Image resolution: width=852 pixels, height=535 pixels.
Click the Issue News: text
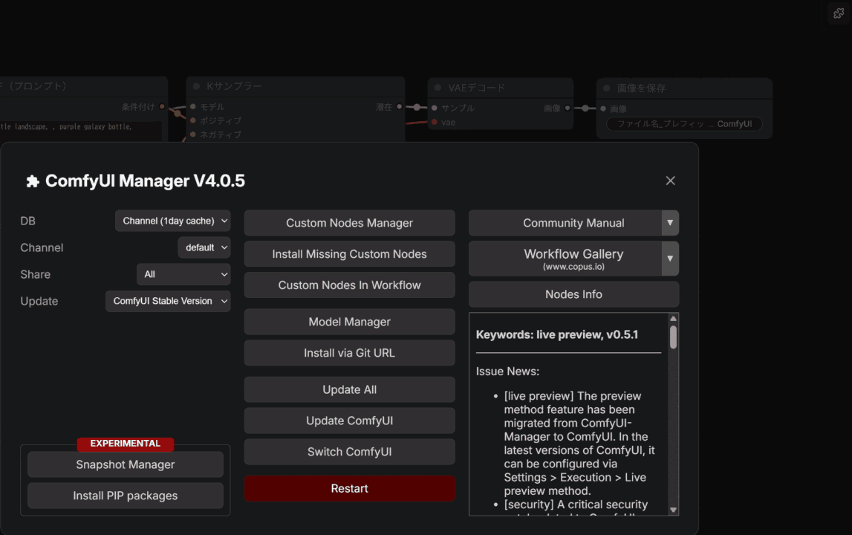[507, 372]
